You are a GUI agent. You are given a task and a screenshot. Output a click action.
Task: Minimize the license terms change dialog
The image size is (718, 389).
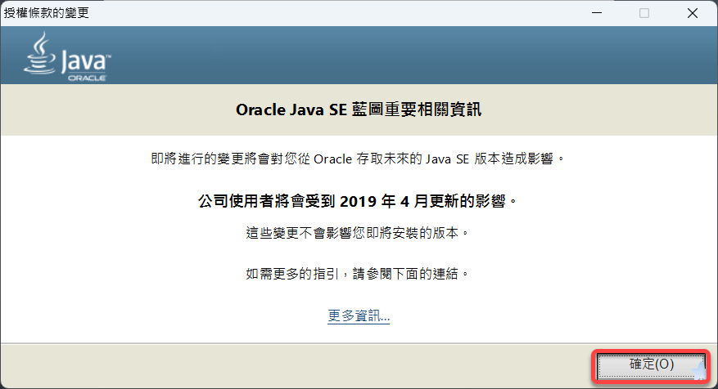click(597, 13)
